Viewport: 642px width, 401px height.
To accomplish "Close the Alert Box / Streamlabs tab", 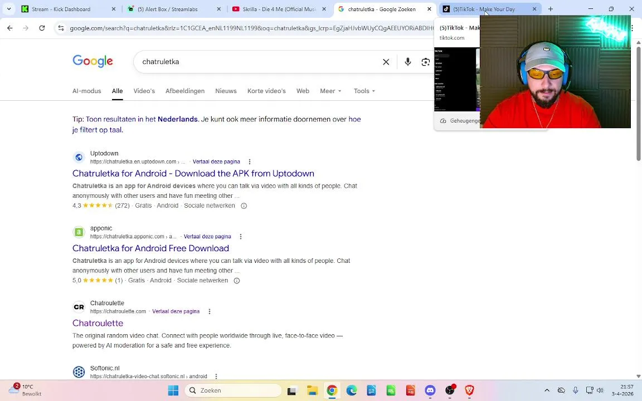I will click(x=218, y=9).
